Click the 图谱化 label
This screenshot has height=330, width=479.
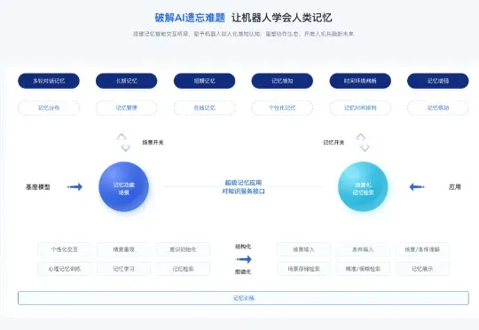(243, 271)
